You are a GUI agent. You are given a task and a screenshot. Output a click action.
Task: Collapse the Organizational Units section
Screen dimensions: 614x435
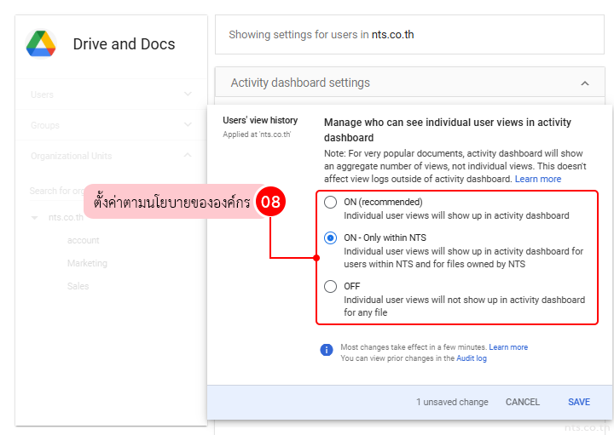pos(188,156)
